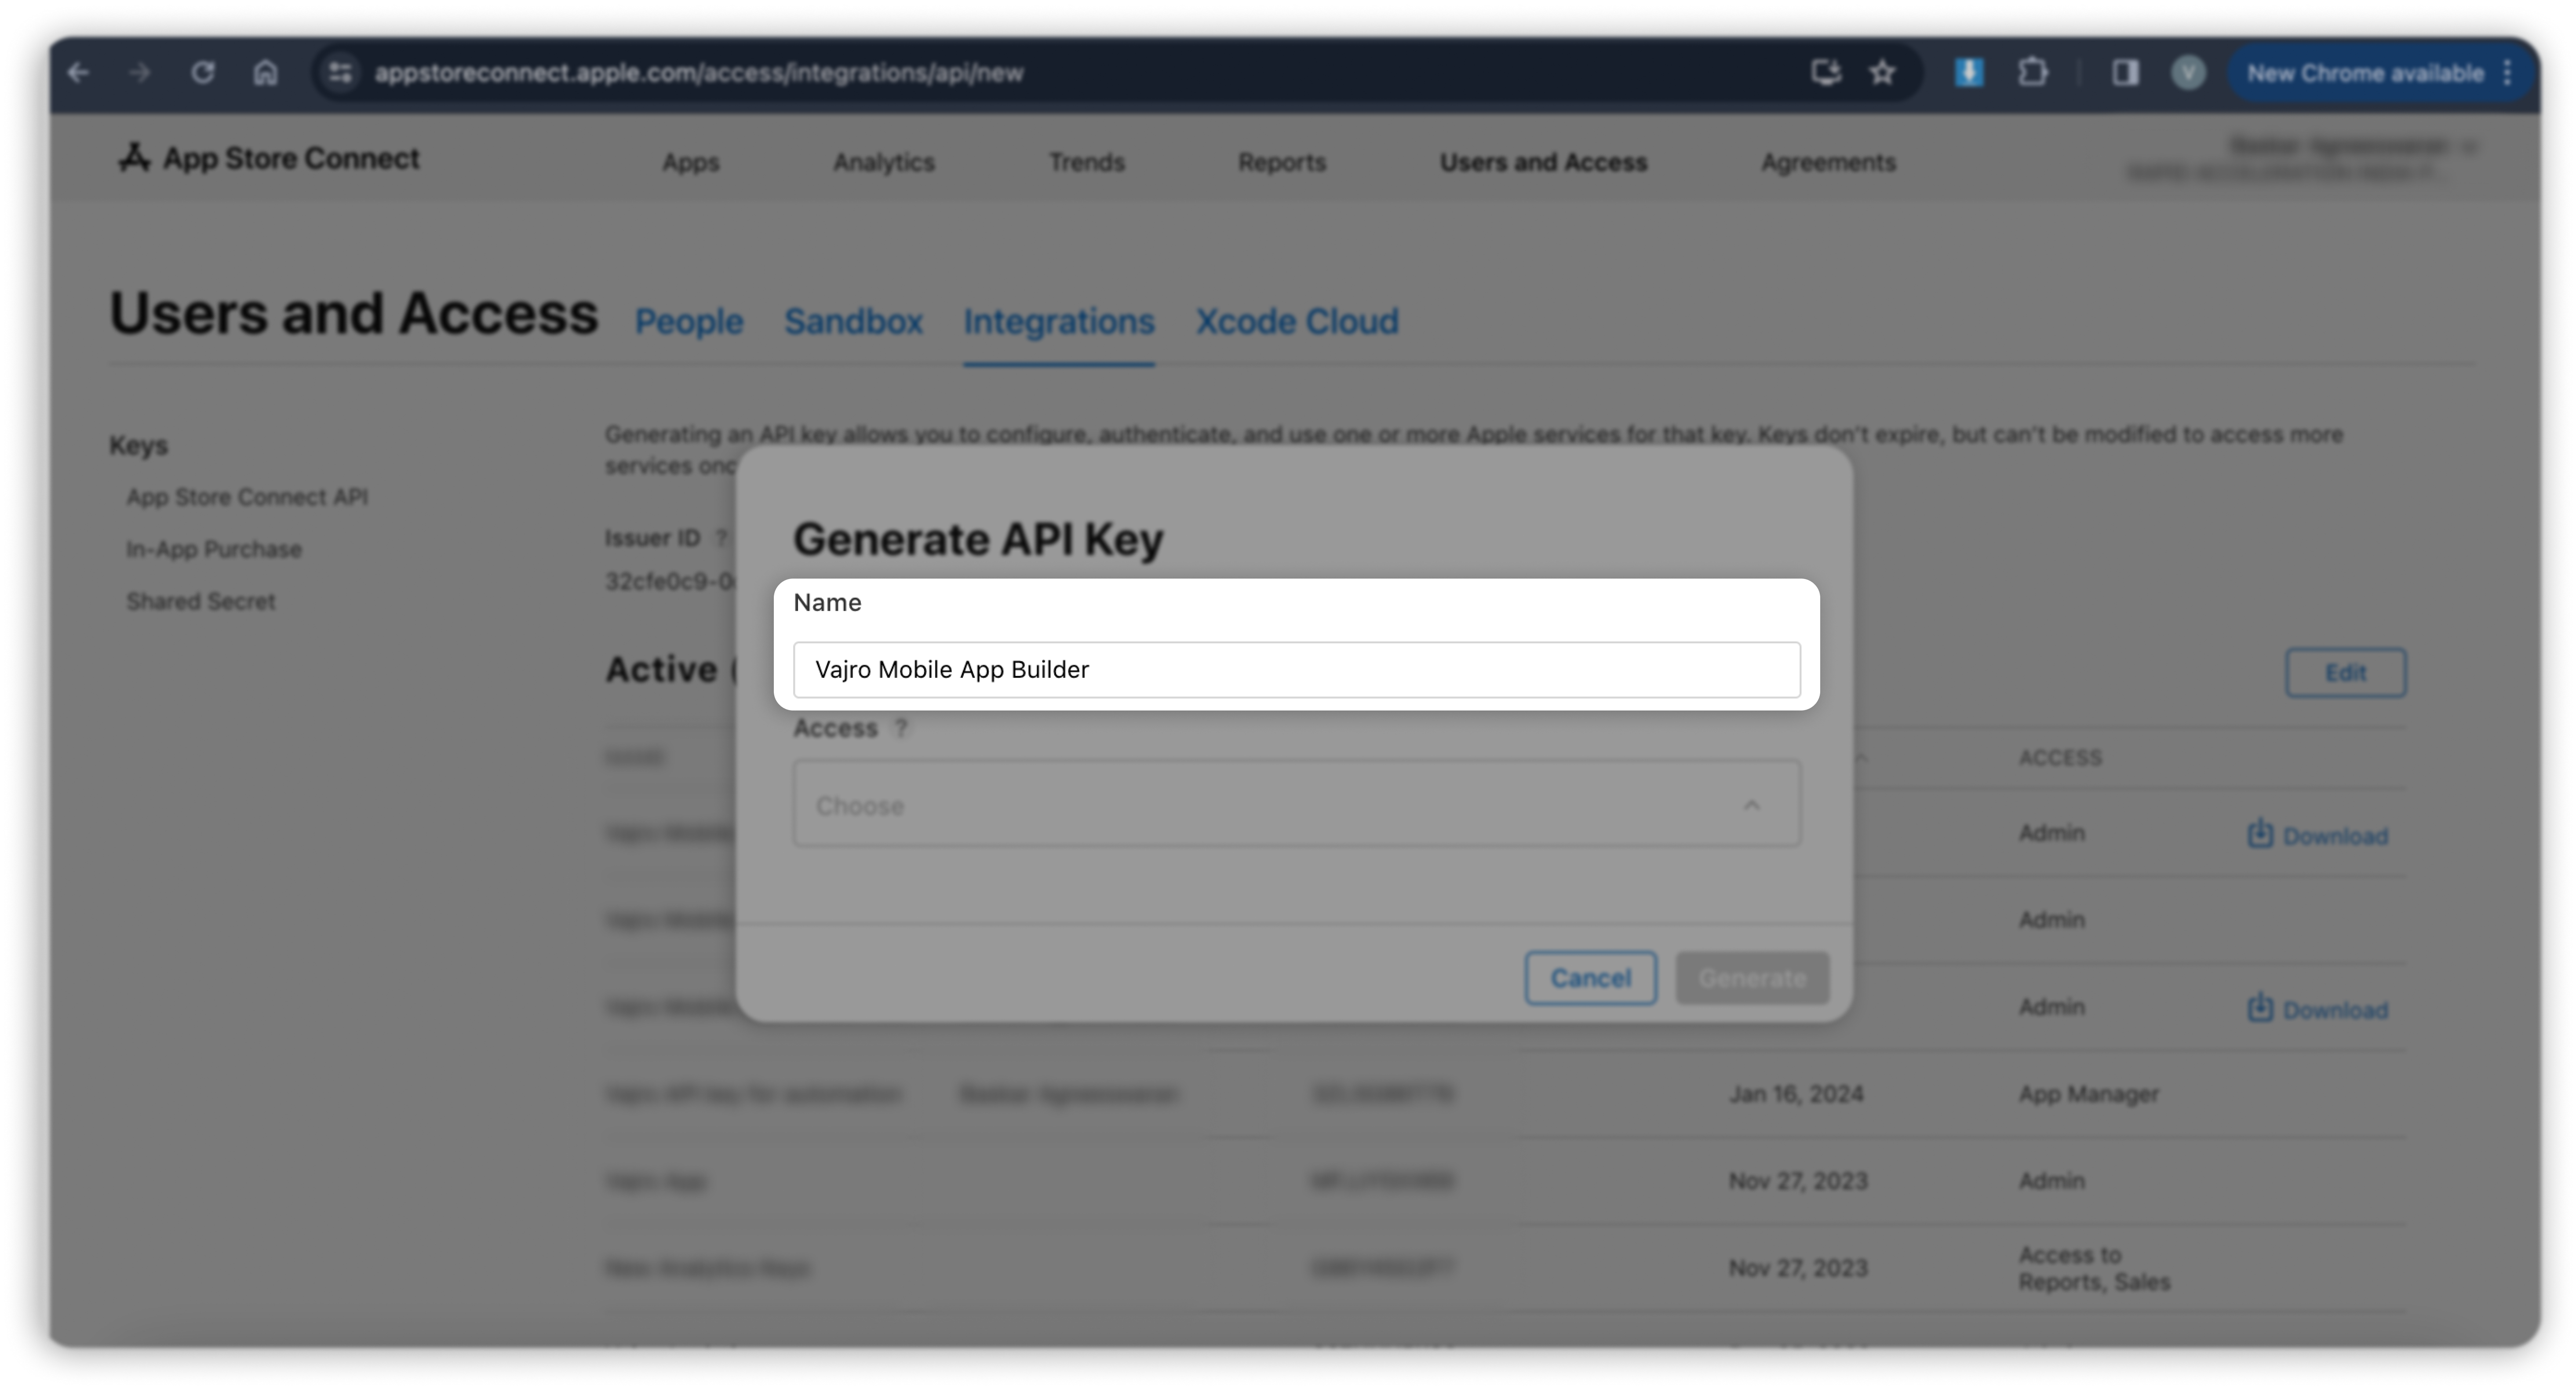Viewport: 2576px width, 1388px height.
Task: Reload the page with refresh icon
Action: pyautogui.click(x=203, y=73)
